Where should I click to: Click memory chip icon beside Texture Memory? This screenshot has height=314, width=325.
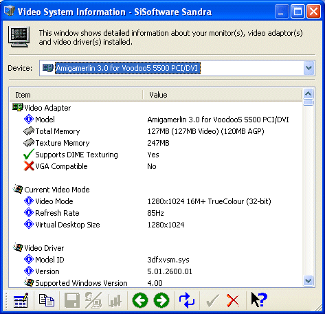(29, 143)
